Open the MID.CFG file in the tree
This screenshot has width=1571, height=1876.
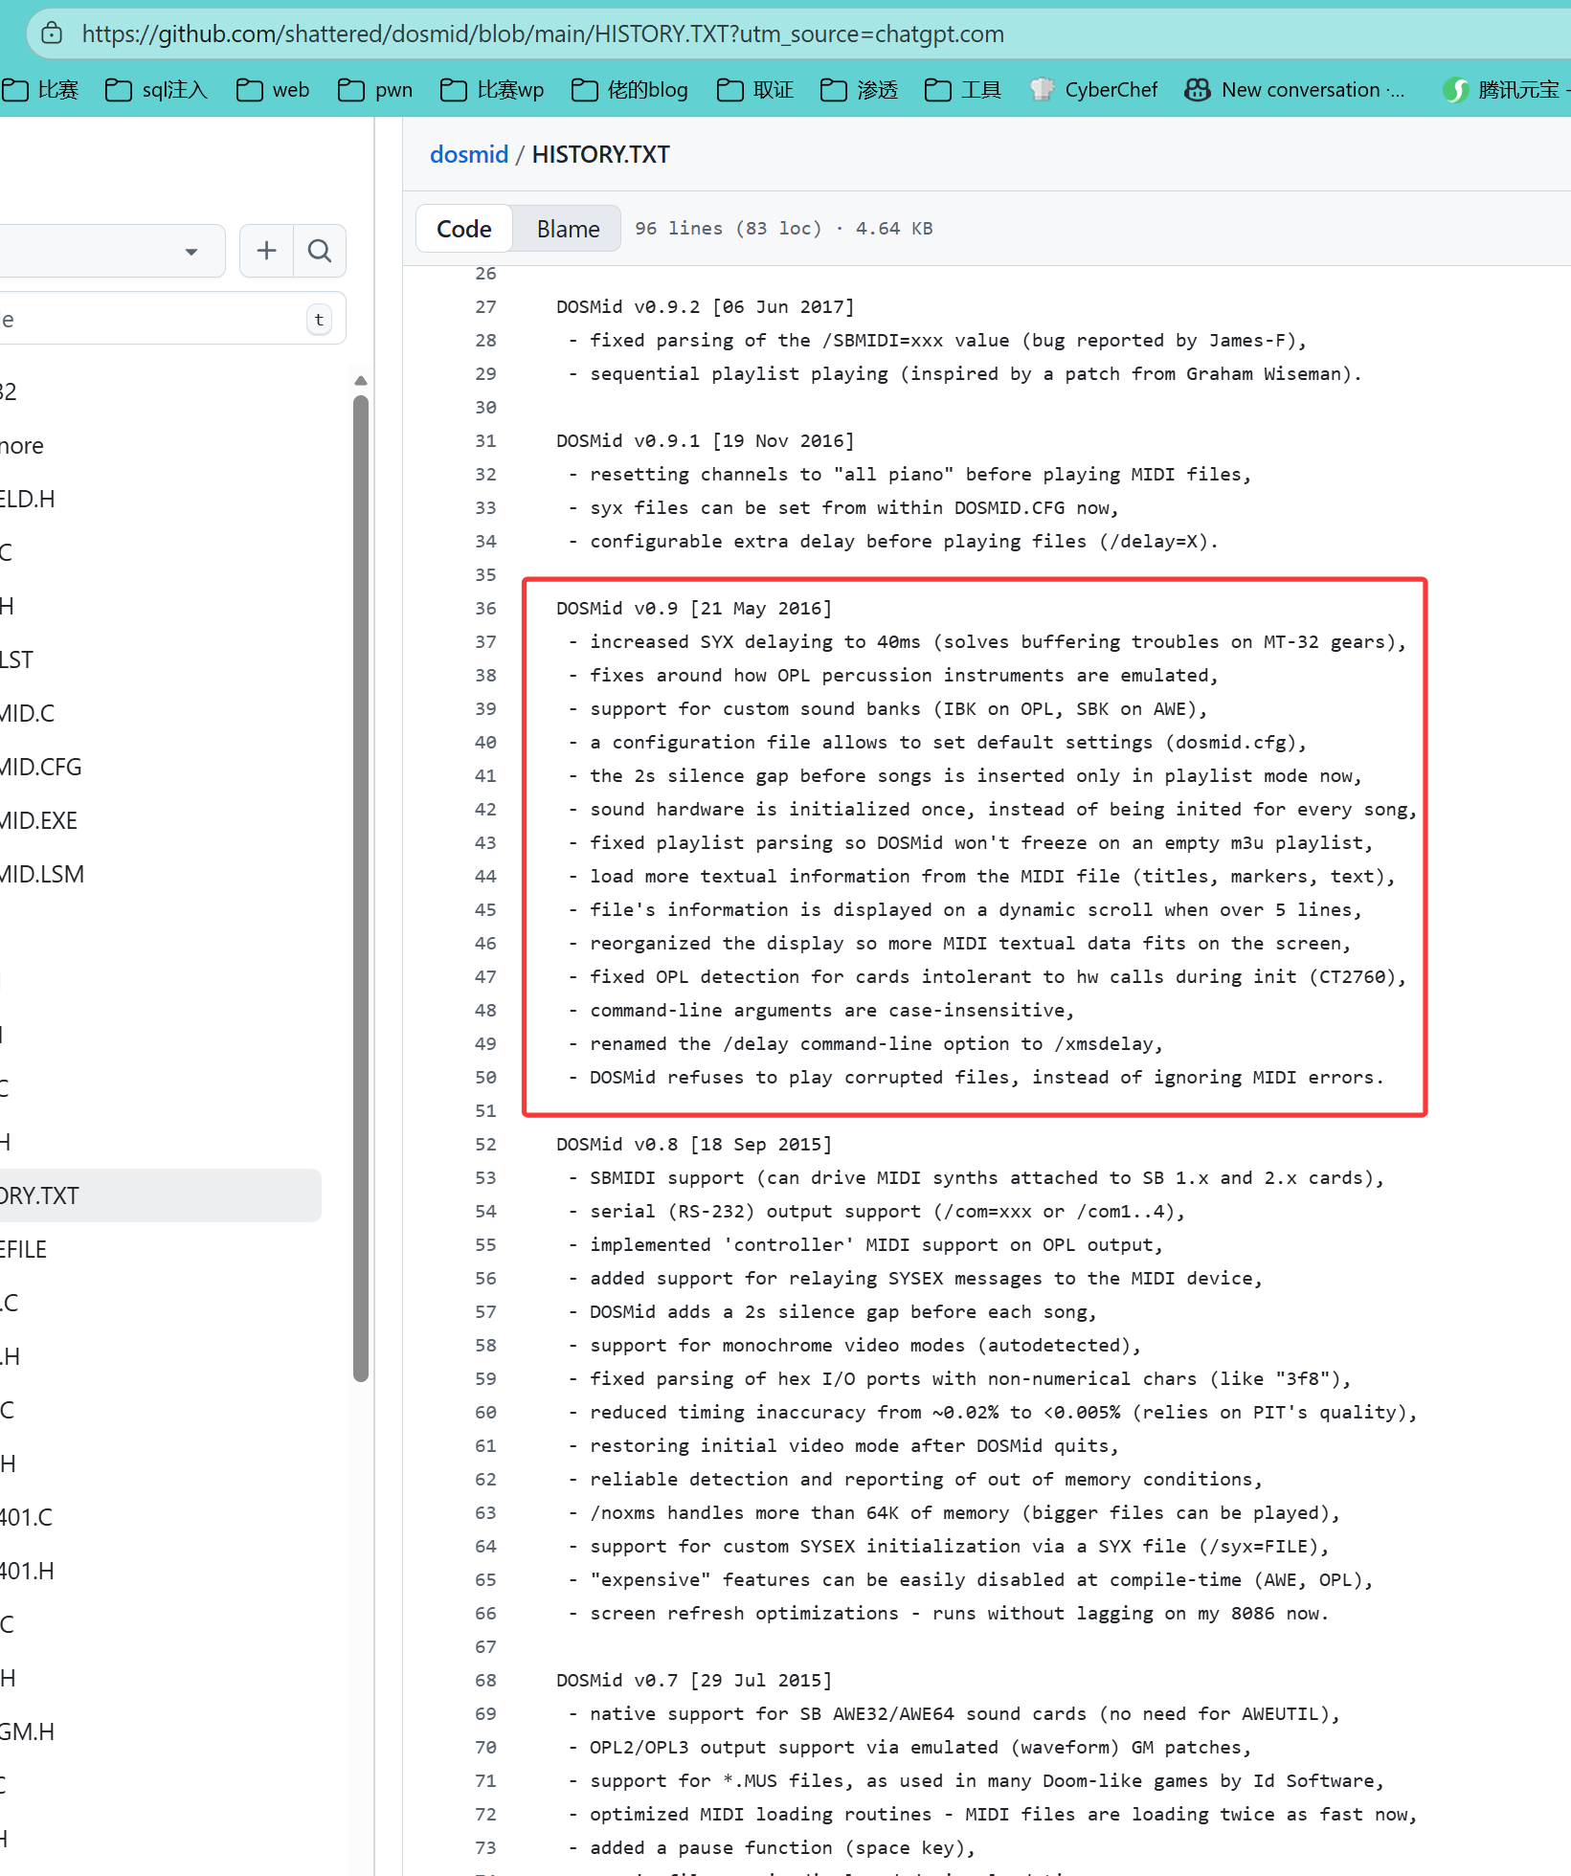(41, 767)
